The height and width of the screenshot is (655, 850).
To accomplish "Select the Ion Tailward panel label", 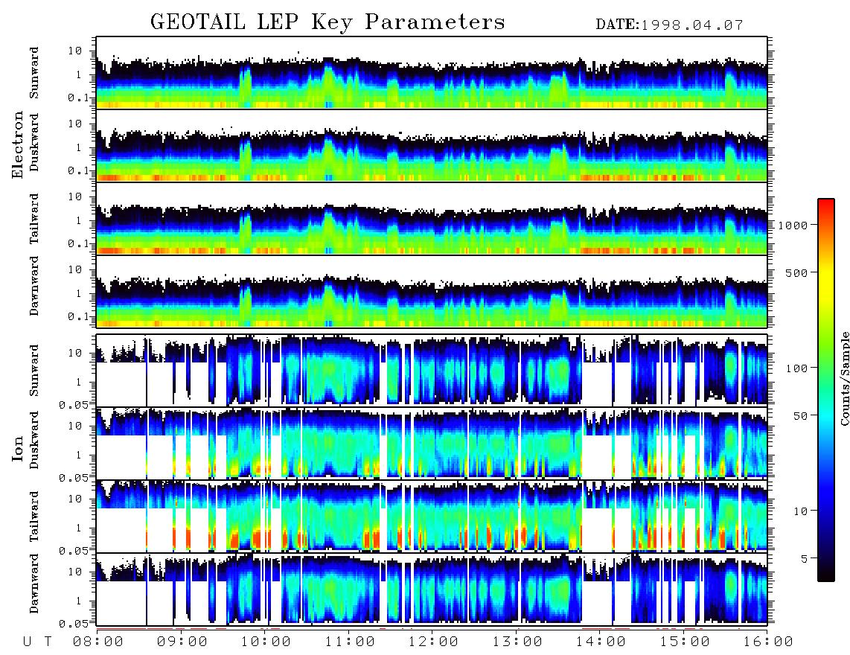I will click(34, 517).
